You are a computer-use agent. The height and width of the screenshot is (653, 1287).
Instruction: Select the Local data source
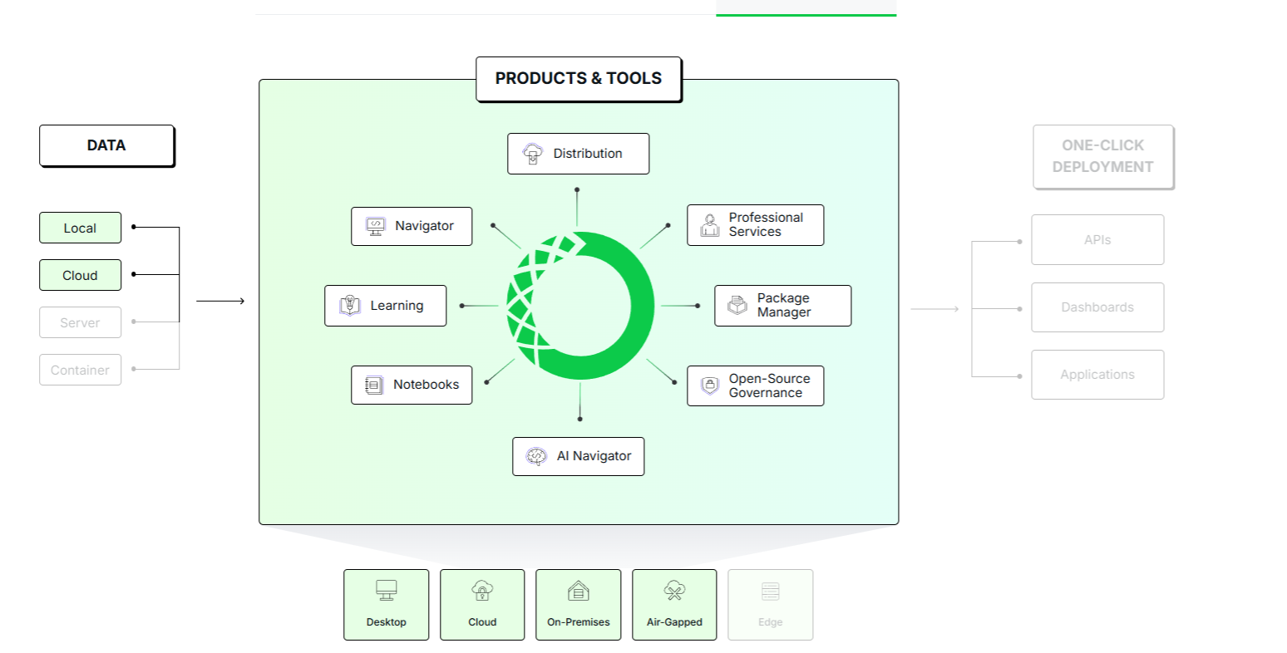coord(80,228)
